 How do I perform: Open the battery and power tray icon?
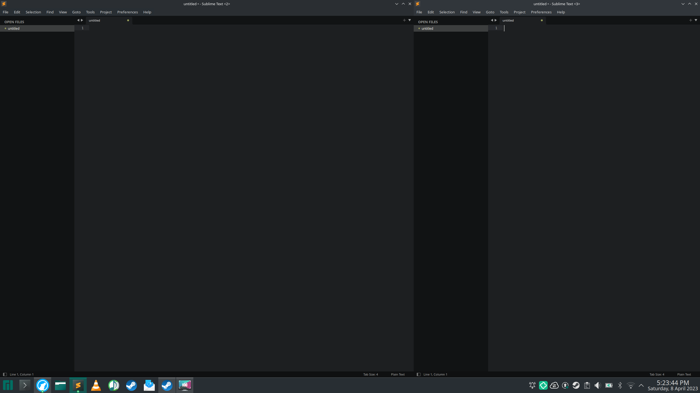pos(609,385)
